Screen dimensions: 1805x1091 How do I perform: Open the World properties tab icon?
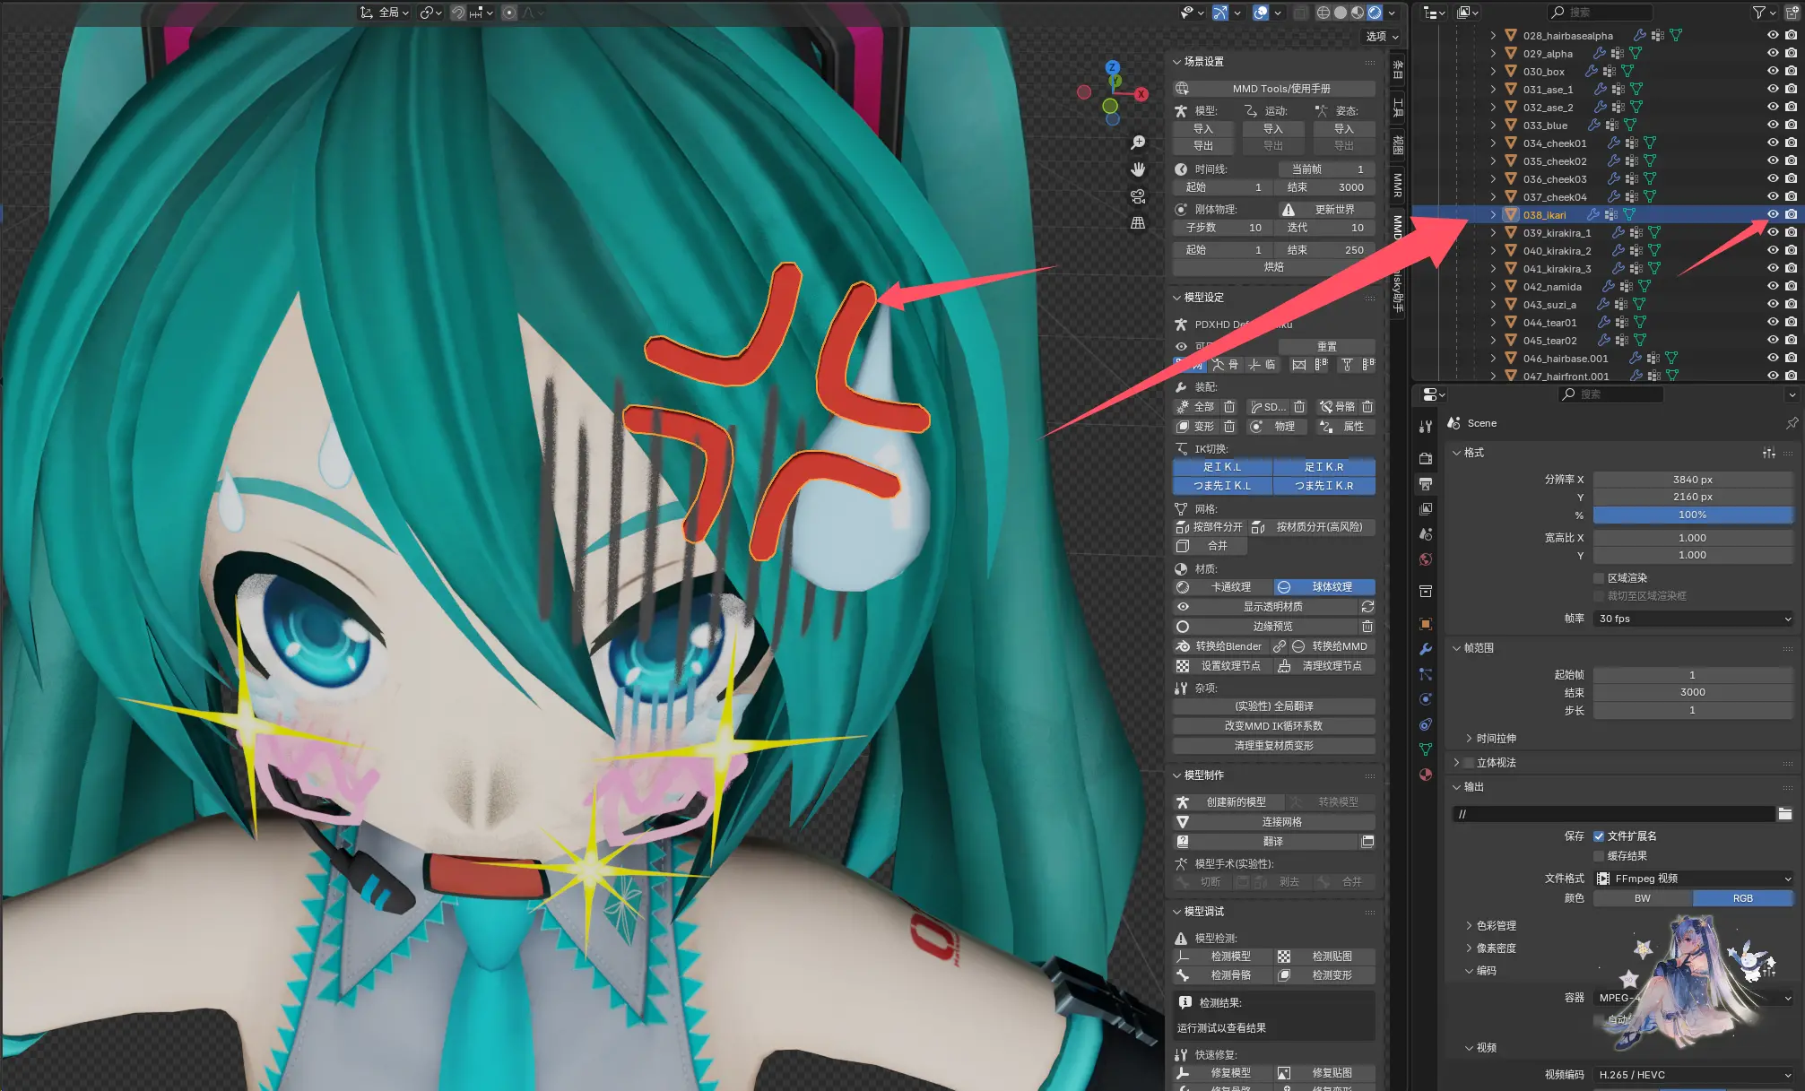(1426, 559)
